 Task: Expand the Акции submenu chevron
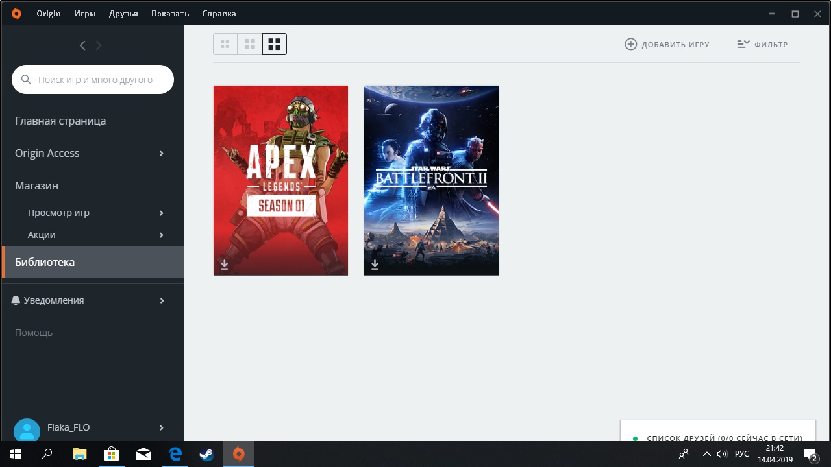tap(161, 235)
